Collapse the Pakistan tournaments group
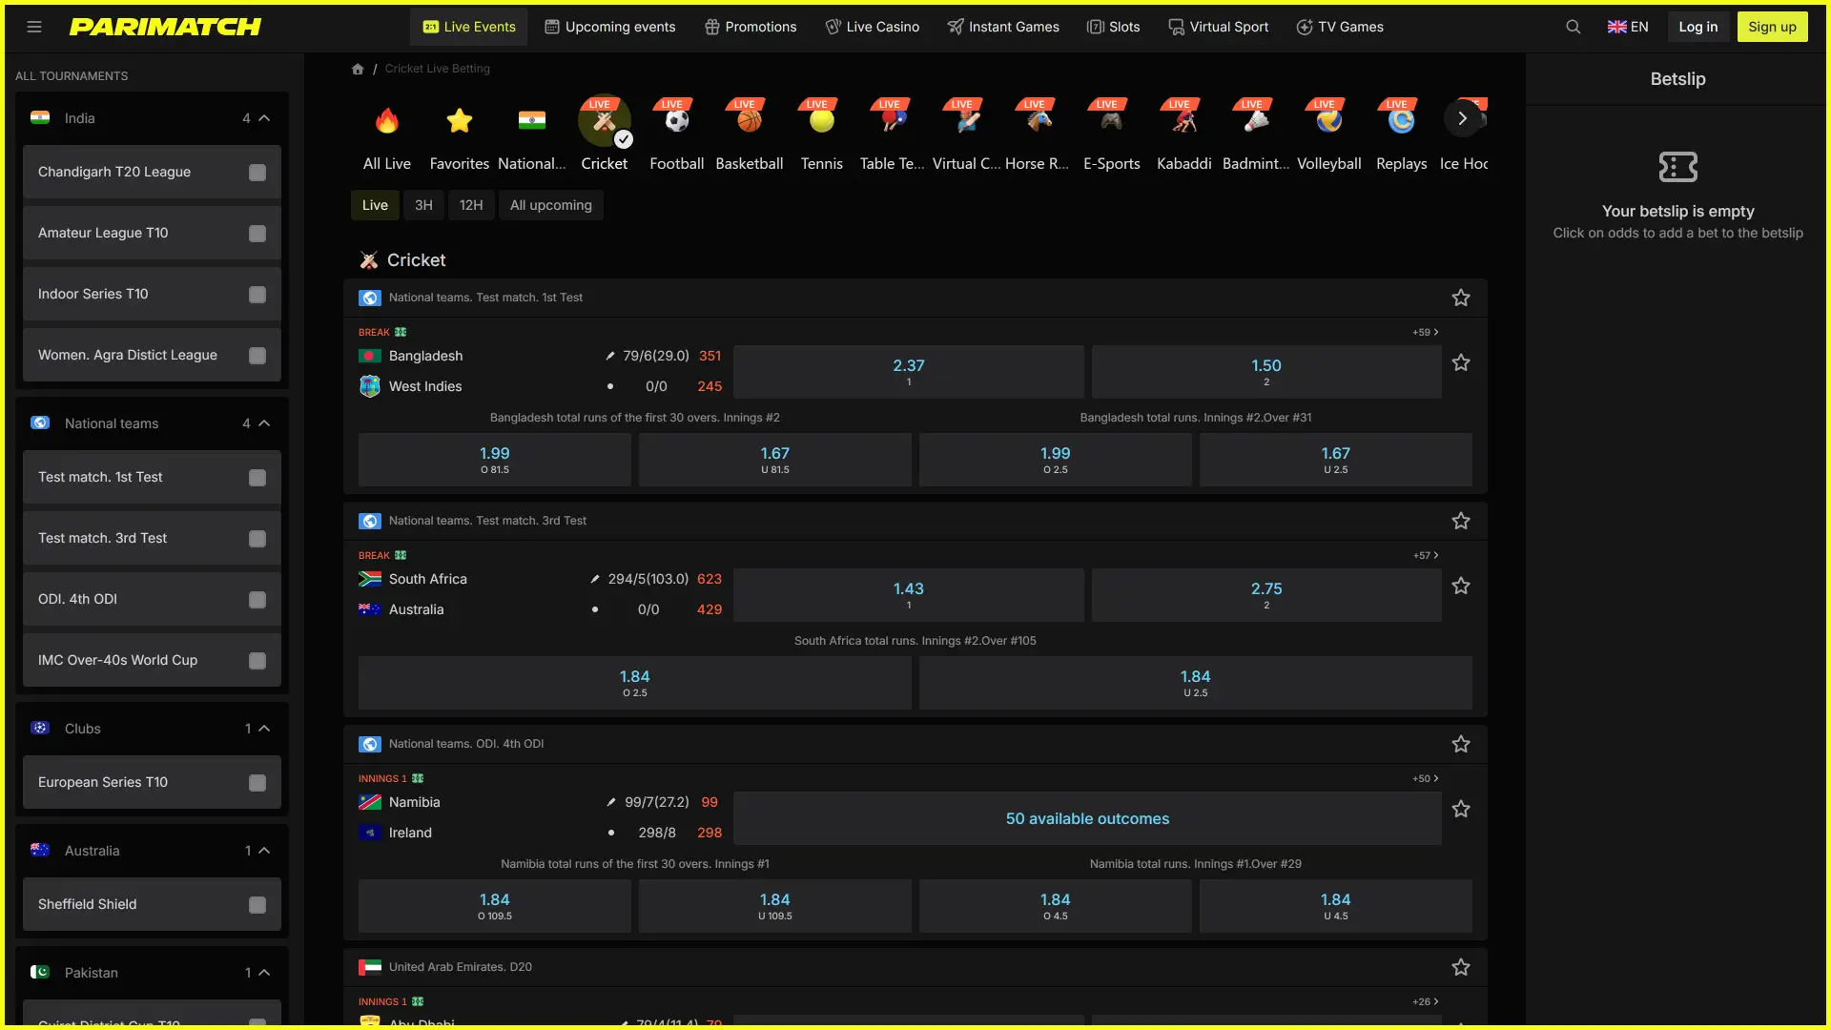 [265, 973]
